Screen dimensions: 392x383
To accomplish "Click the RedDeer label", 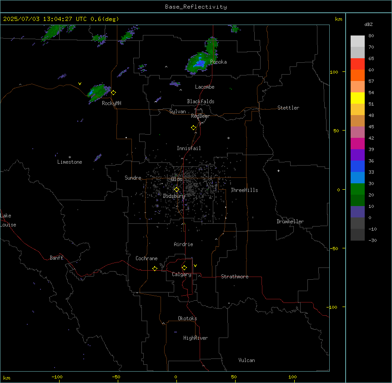I will pos(200,116).
